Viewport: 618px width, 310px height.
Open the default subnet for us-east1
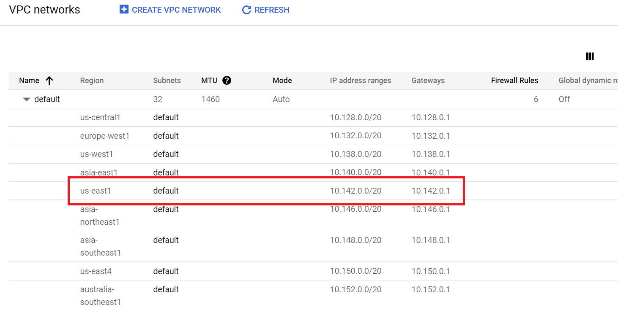pos(166,191)
